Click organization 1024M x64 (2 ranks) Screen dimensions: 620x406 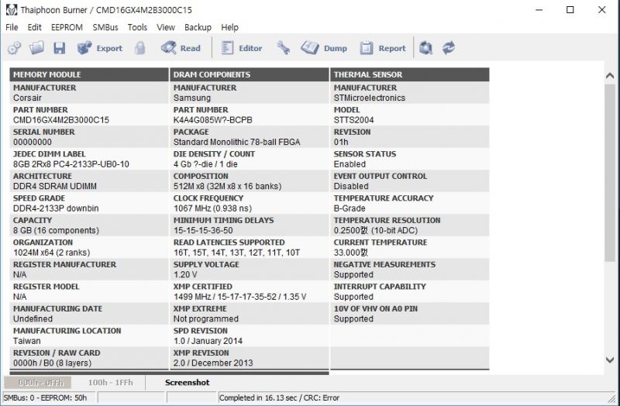[51, 253]
